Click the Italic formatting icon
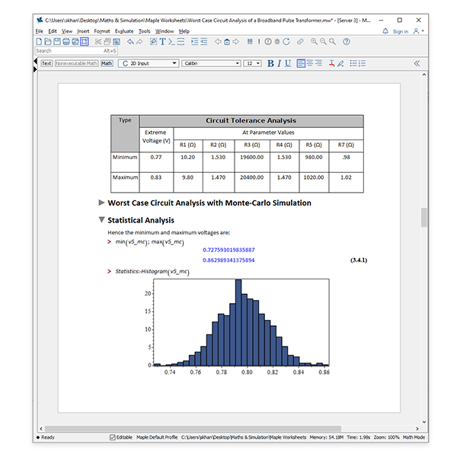457x457 pixels. 280,64
